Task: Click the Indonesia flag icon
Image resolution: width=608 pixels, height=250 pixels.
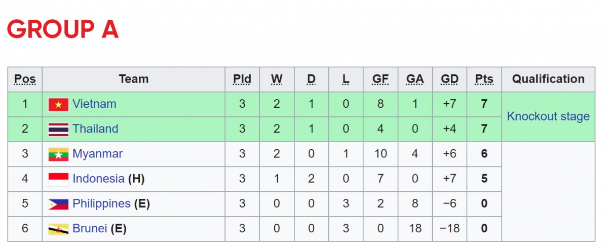Action: point(58,179)
